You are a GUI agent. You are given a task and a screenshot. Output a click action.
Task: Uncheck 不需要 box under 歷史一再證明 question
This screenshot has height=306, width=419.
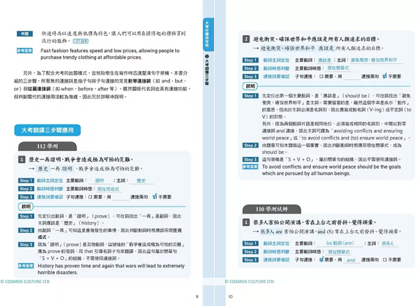click(155, 196)
